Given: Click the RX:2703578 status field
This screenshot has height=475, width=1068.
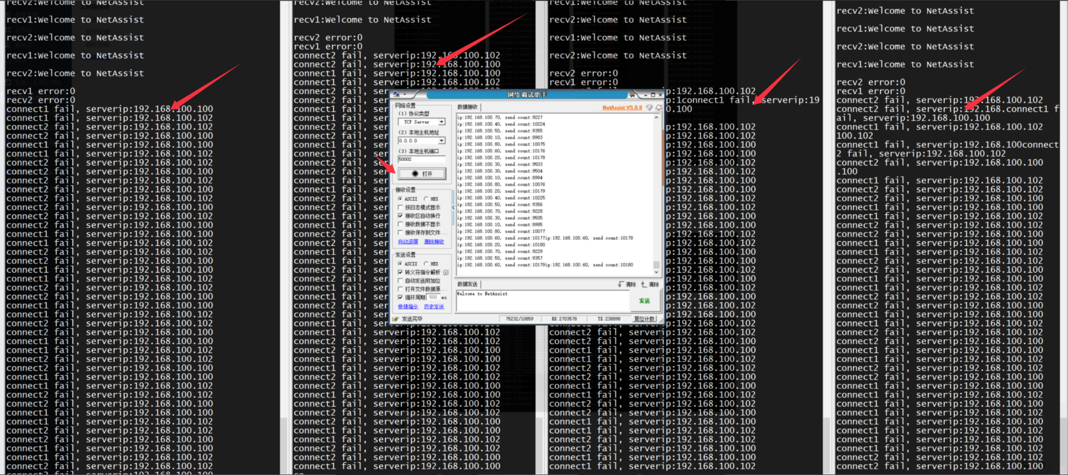Looking at the screenshot, I should 564,319.
